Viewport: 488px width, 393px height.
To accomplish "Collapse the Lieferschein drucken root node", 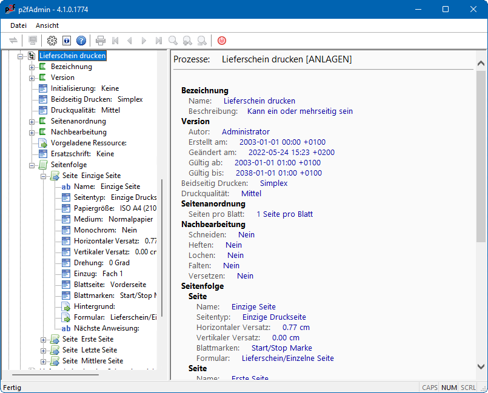I will tap(21, 56).
